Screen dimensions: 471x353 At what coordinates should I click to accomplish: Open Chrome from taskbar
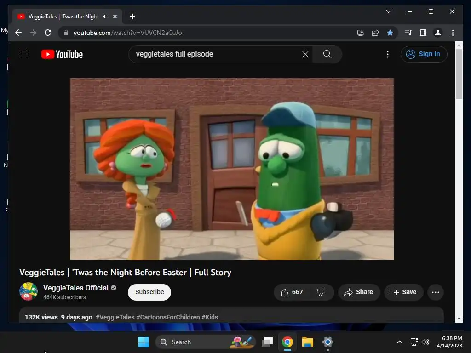point(287,342)
